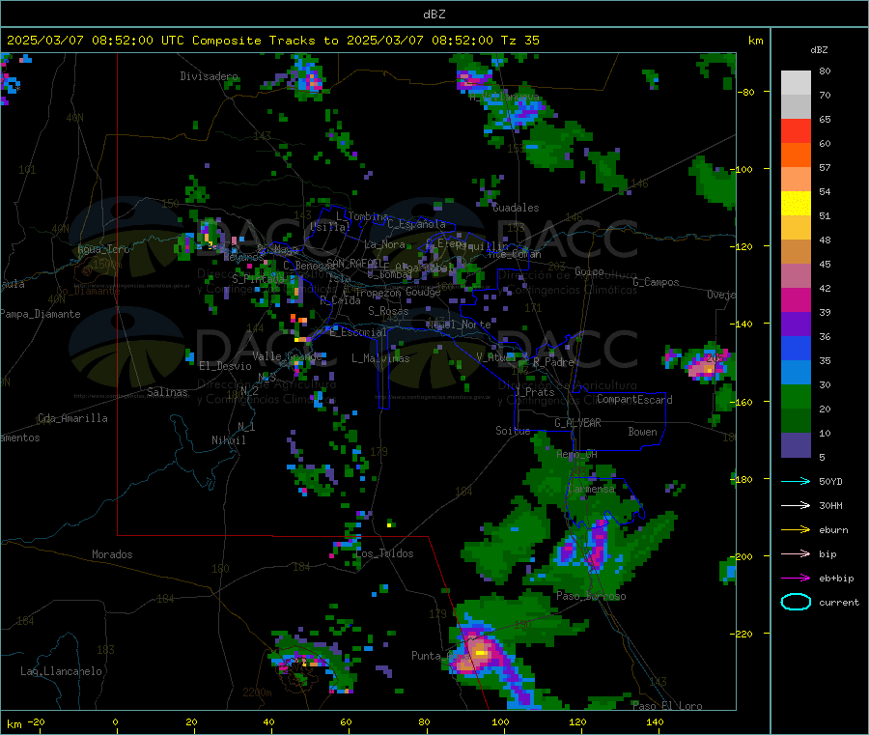
Task: Click the Divisadero map label
Action: [209, 76]
